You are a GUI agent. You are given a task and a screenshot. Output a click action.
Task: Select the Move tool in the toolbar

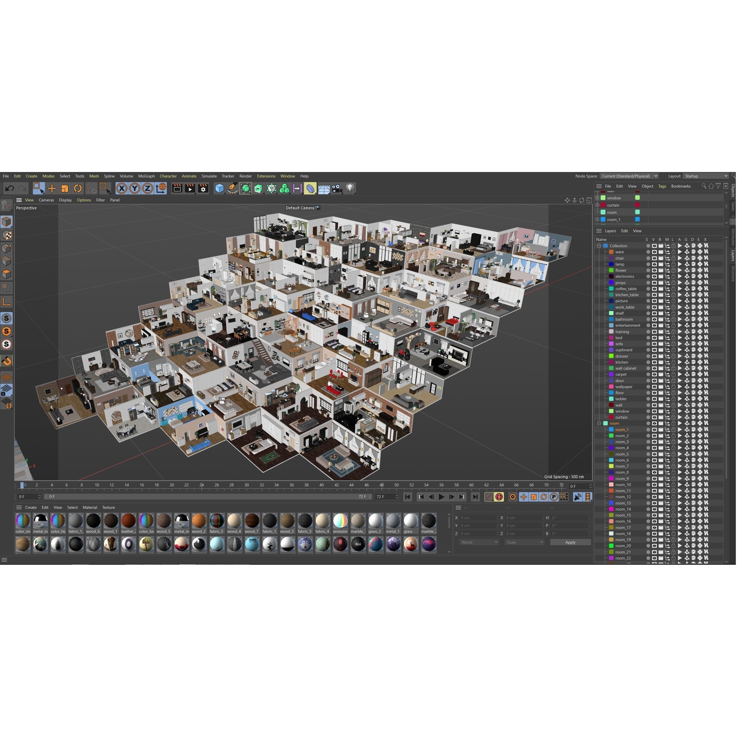pyautogui.click(x=52, y=188)
